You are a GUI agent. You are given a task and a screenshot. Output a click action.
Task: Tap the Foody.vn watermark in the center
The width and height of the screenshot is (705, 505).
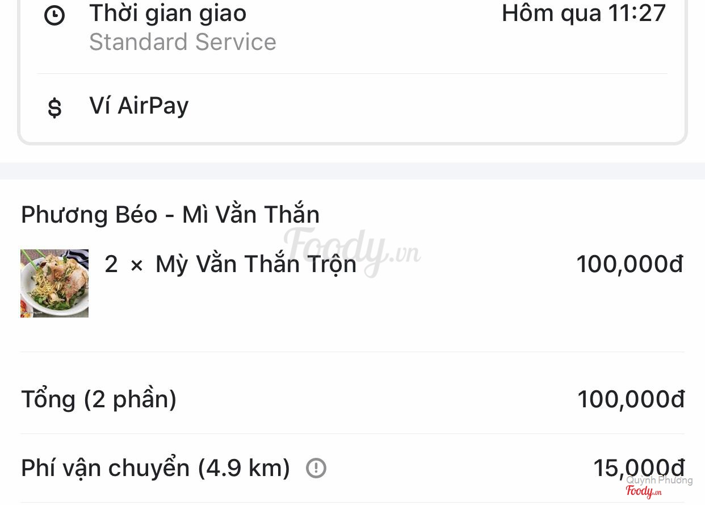[352, 250]
